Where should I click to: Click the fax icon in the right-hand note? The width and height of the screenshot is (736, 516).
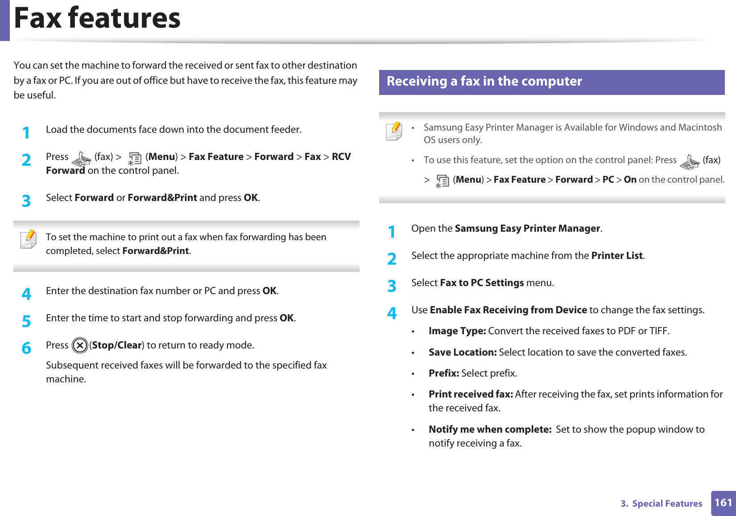point(690,162)
